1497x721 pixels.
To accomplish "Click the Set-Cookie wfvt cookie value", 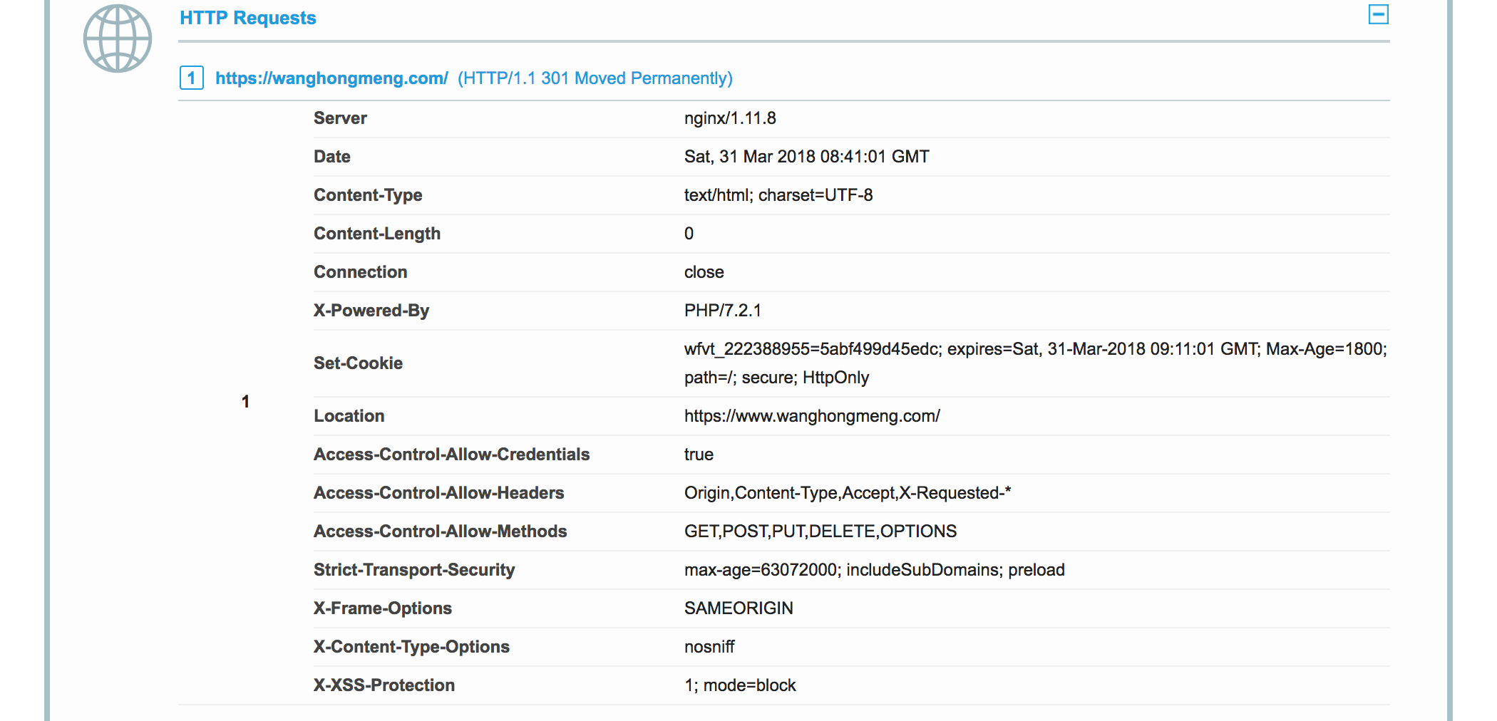I will point(1034,350).
